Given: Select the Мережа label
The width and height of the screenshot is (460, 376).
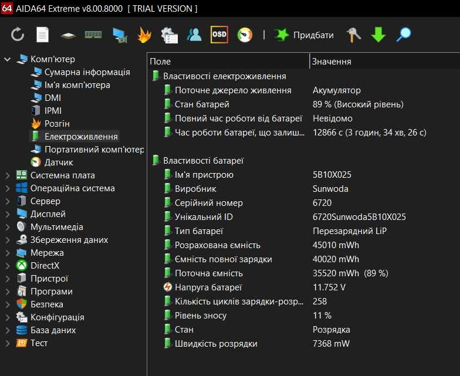Looking at the screenshot, I should 47,253.
